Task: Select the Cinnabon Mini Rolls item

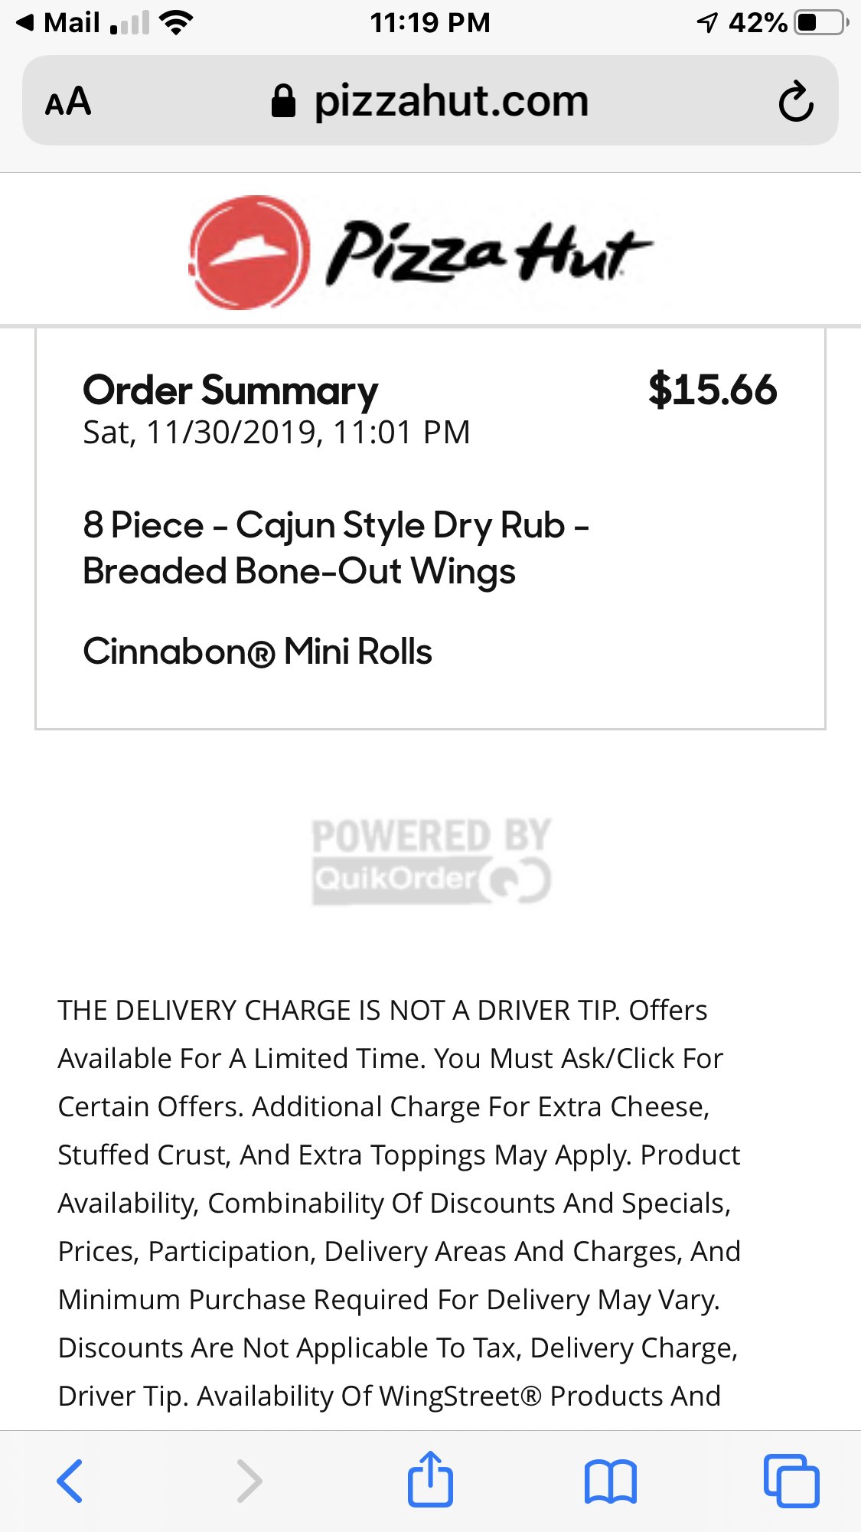Action: click(x=257, y=652)
